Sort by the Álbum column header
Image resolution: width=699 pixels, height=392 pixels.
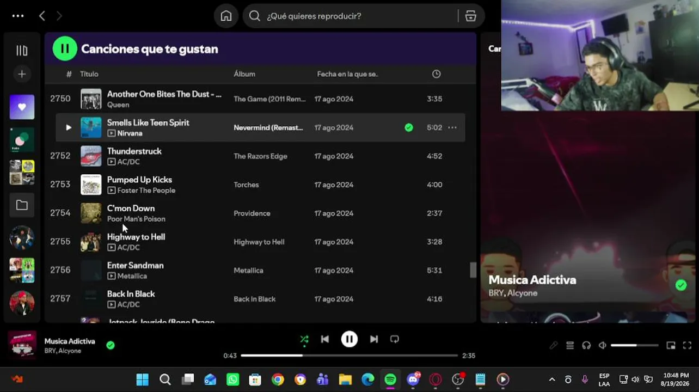tap(244, 74)
